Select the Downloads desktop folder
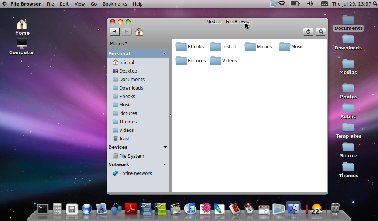This screenshot has height=221, width=378. coord(348,42)
